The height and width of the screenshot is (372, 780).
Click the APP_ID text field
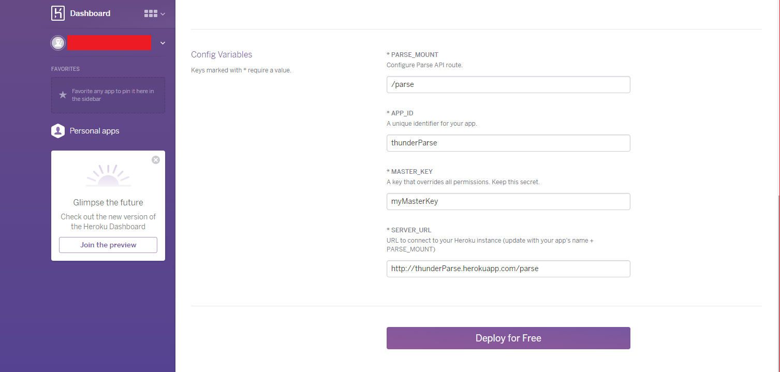508,143
